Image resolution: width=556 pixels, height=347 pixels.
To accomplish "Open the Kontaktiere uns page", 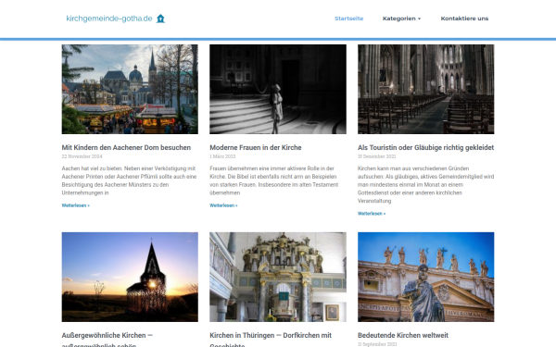I will pyautogui.click(x=464, y=19).
